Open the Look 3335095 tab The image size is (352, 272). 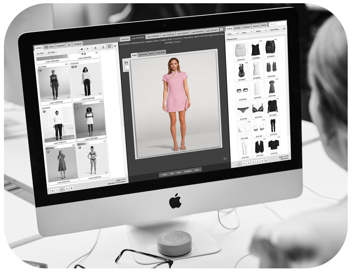[168, 35]
